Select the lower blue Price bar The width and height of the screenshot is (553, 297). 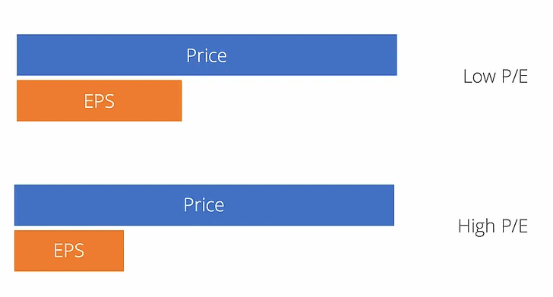pos(204,205)
